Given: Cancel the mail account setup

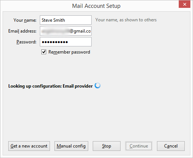Looking at the screenshot, I should pos(171,146).
